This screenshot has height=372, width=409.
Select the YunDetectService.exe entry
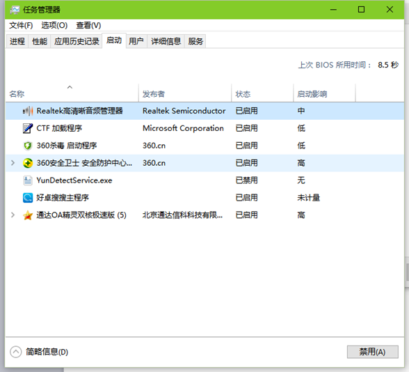coord(74,180)
